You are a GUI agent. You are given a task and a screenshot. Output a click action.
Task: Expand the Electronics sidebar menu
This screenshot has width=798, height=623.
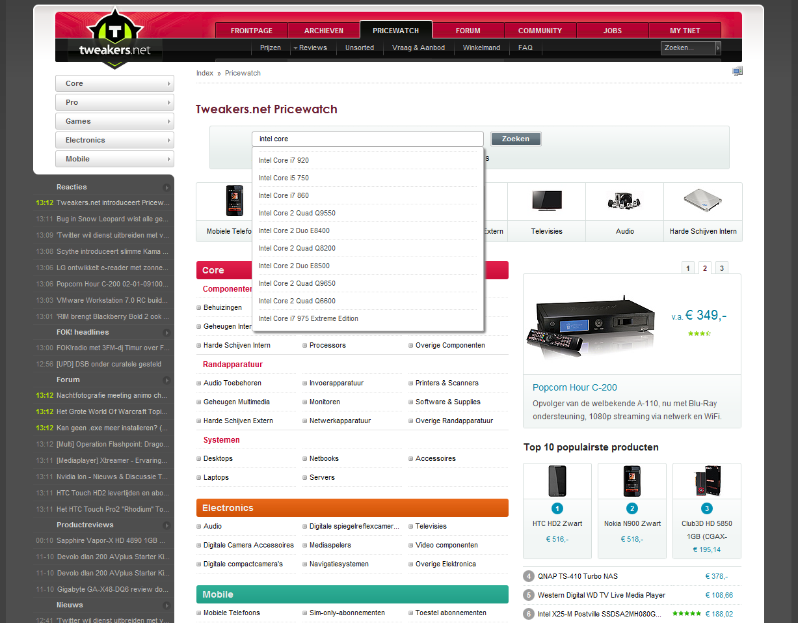coord(114,140)
